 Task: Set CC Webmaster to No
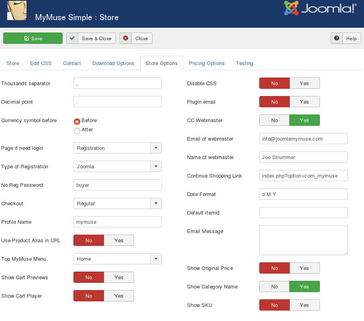coord(274,120)
